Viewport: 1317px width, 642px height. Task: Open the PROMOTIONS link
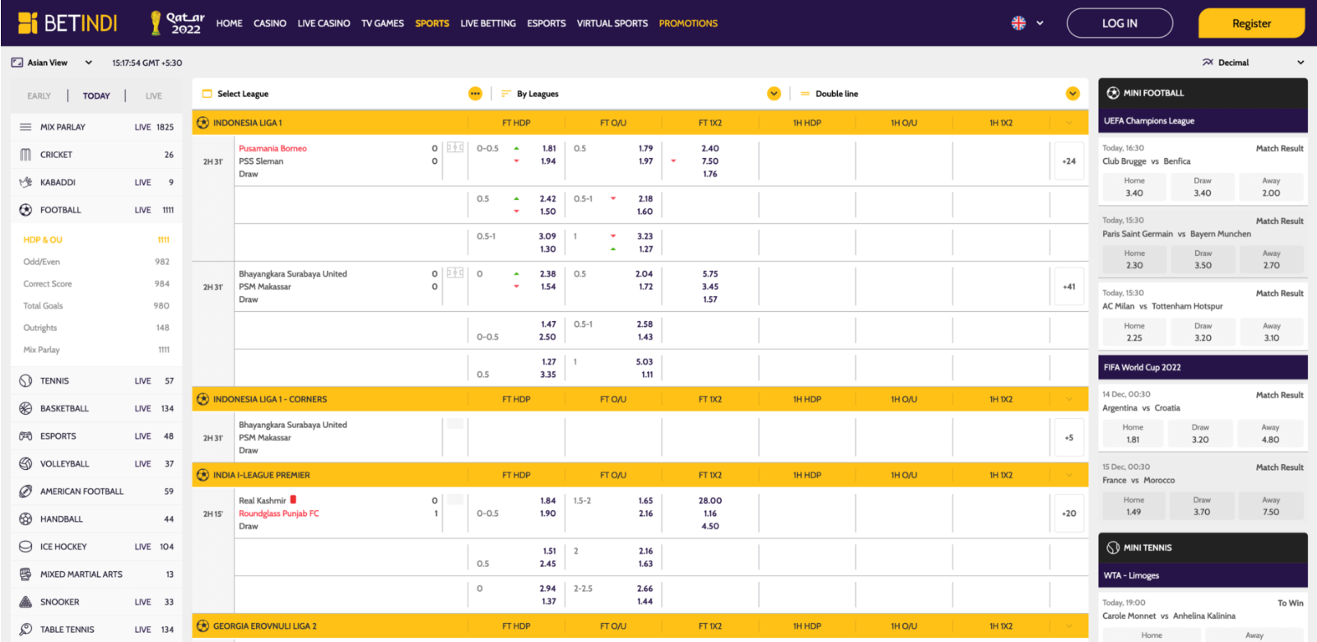[x=688, y=23]
